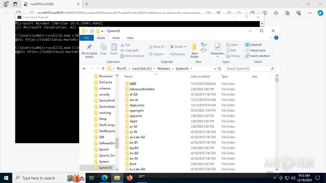Image resolution: width=326 pixels, height=183 pixels.
Task: Open a new tab in Edge
Action: click(87, 4)
